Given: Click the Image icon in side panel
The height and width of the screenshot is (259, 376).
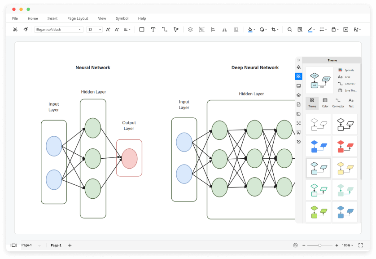Looking at the screenshot, I should click(298, 86).
